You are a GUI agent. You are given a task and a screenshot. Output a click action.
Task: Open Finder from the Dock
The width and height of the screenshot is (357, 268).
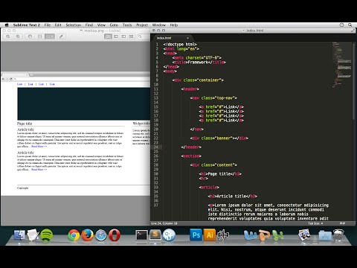[x=19, y=235]
